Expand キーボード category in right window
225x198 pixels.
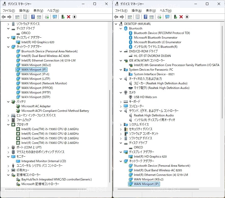click(121, 102)
